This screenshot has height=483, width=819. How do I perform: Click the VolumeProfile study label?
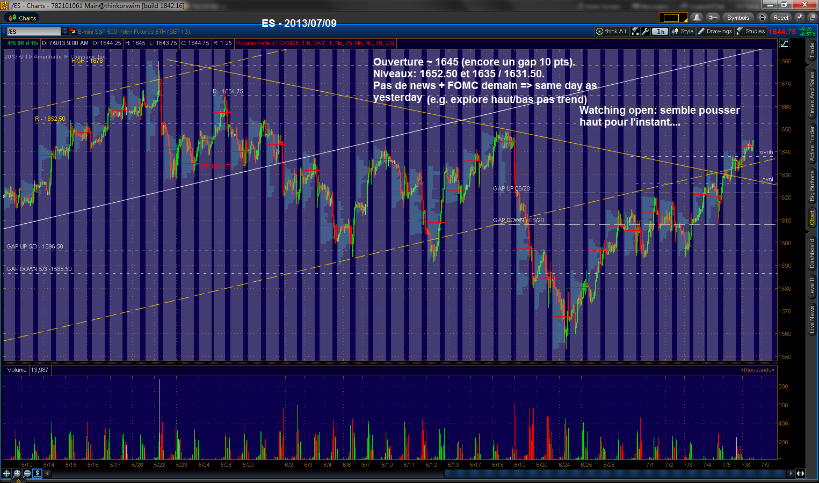click(x=315, y=43)
